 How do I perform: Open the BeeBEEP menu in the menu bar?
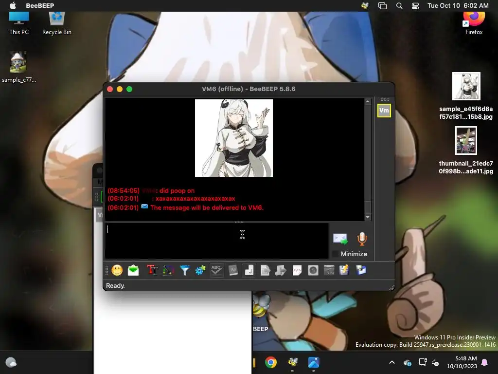click(x=40, y=5)
